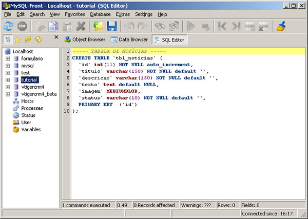Select the tutorial database
The image size is (308, 219).
point(30,80)
